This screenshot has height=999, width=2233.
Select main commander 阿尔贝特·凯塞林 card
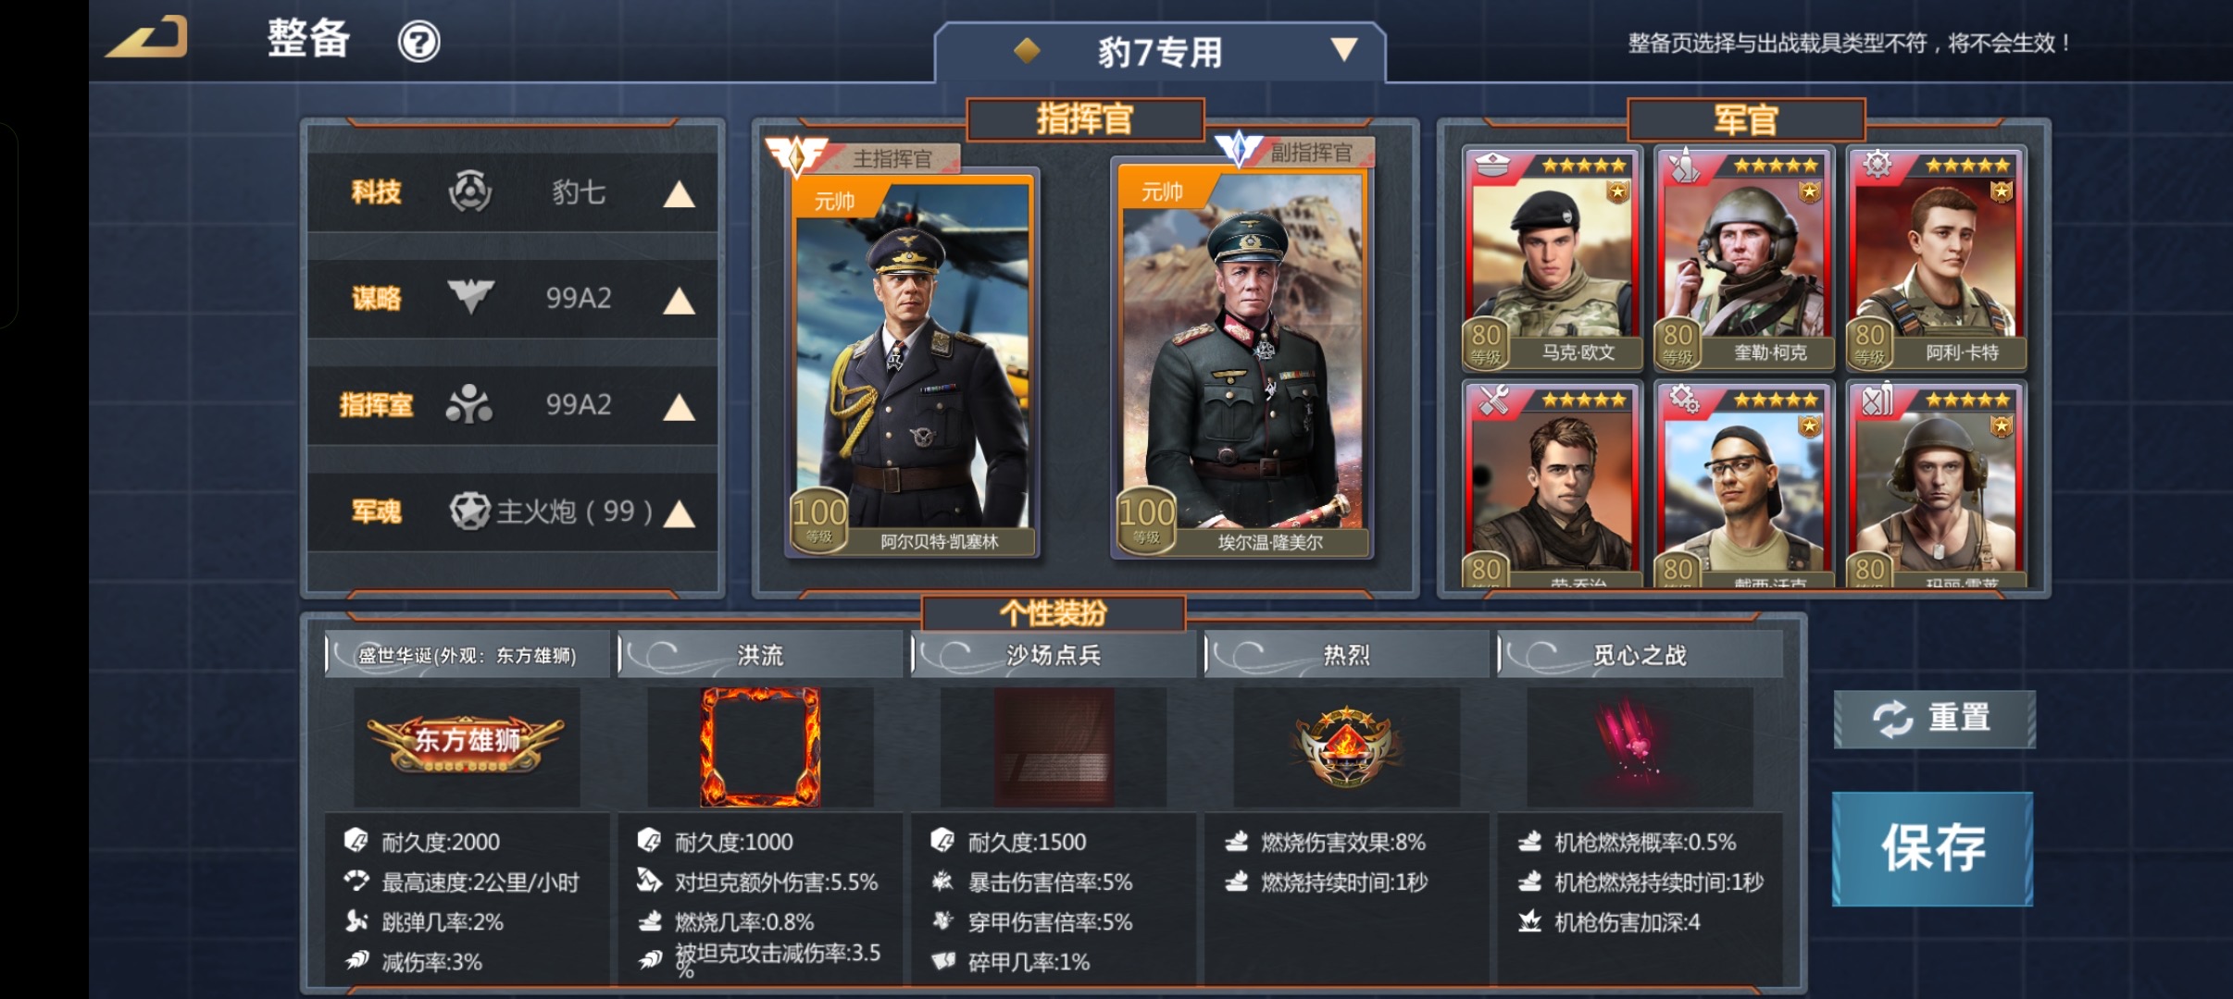912,364
